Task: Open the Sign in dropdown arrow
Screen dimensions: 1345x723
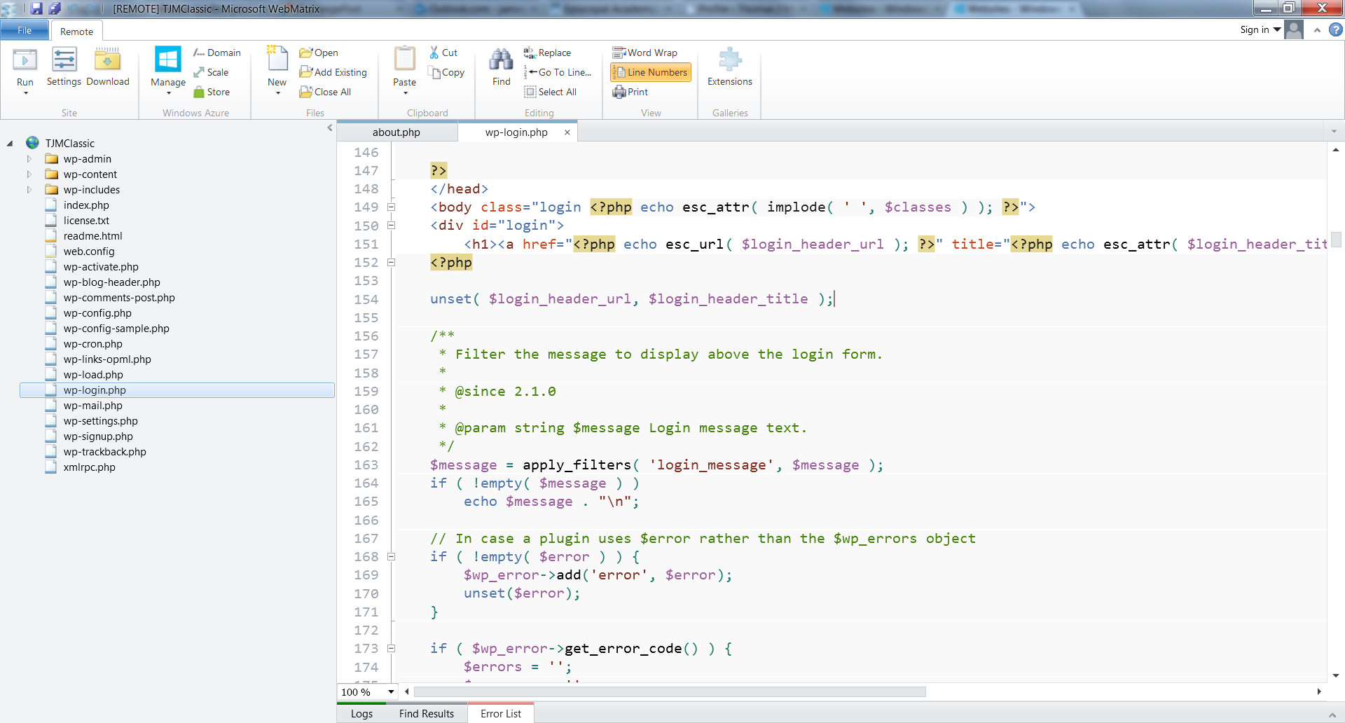Action: pos(1277,29)
